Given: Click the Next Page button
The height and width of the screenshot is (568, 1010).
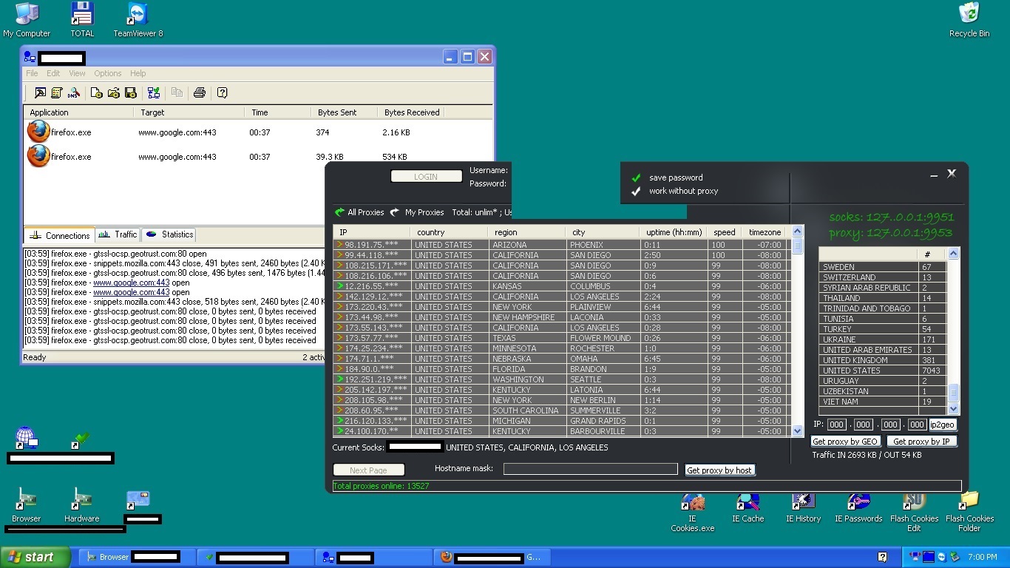Looking at the screenshot, I should pos(368,470).
